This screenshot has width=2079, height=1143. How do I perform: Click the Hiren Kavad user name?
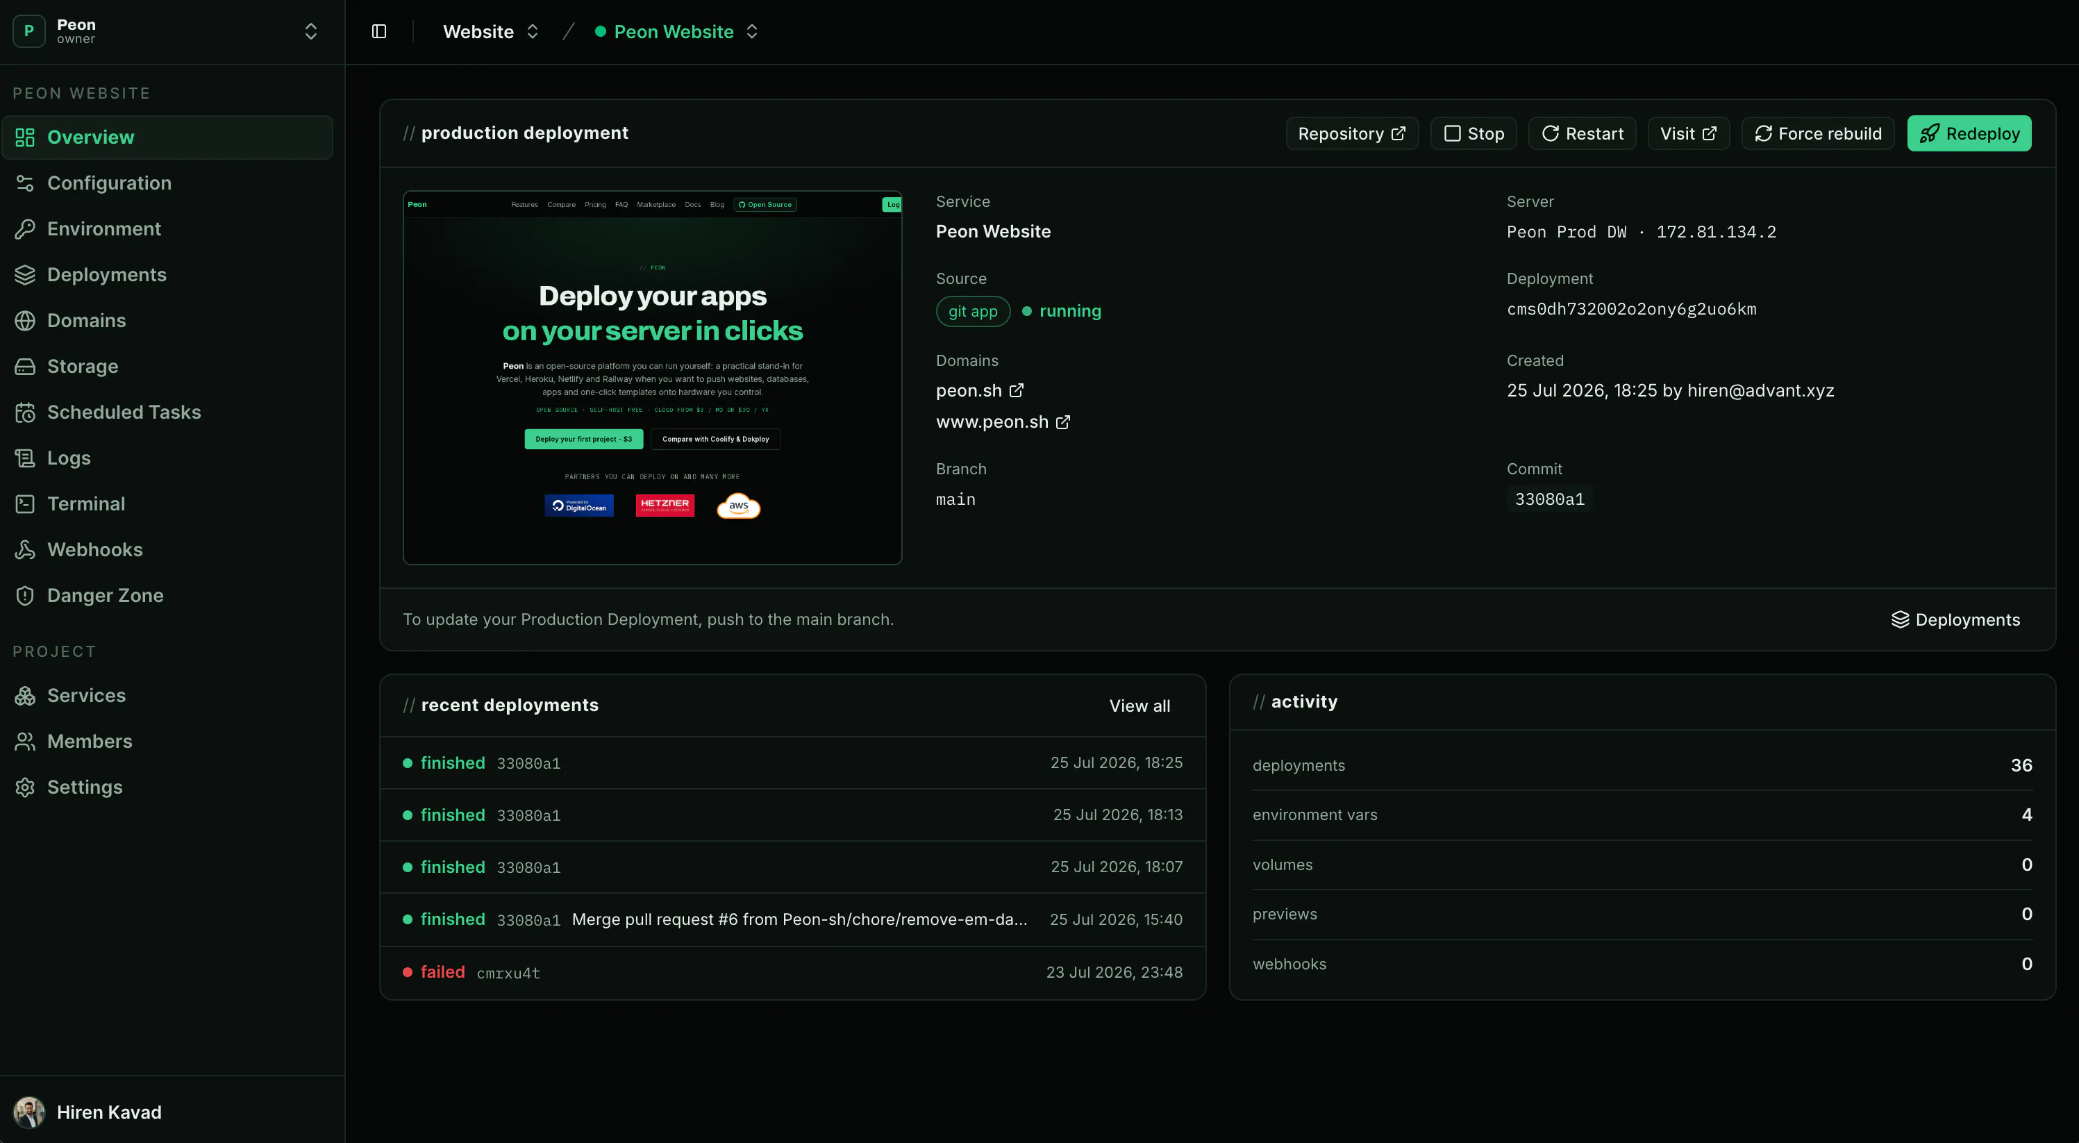click(109, 1112)
